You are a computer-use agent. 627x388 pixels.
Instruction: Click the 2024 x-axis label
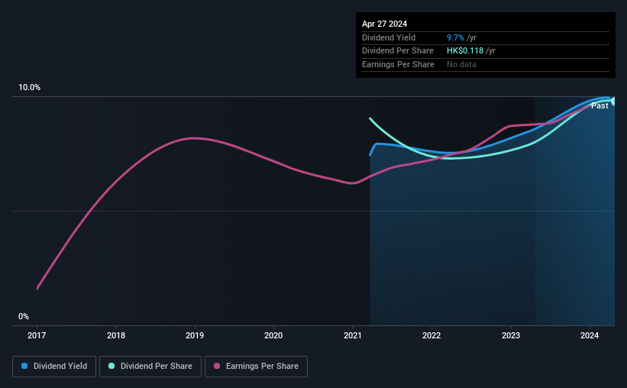590,335
